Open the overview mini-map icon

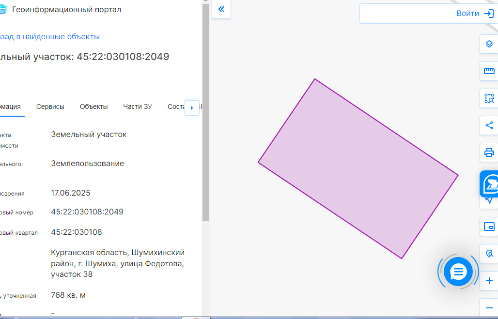point(489,227)
